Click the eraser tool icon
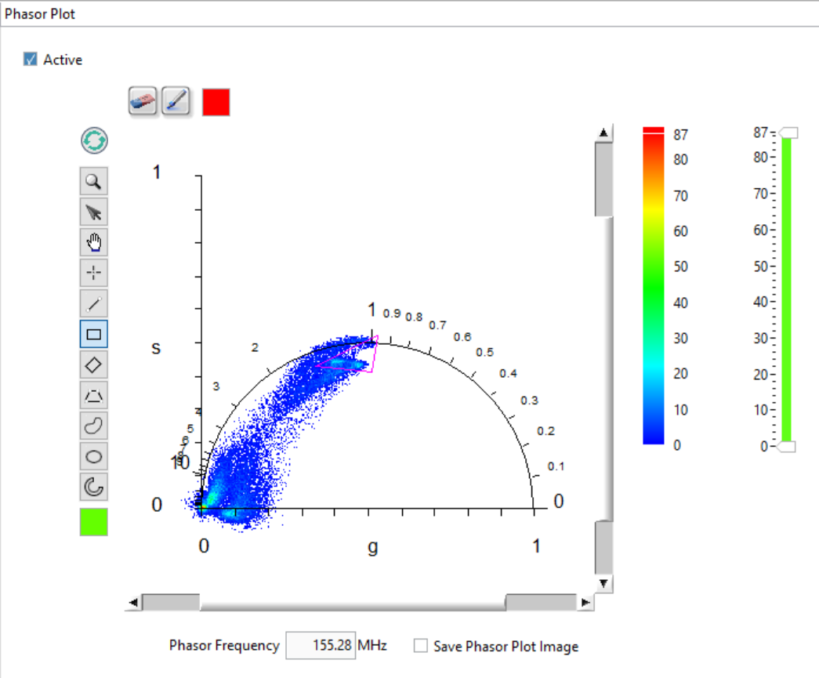819x678 pixels. 143,101
